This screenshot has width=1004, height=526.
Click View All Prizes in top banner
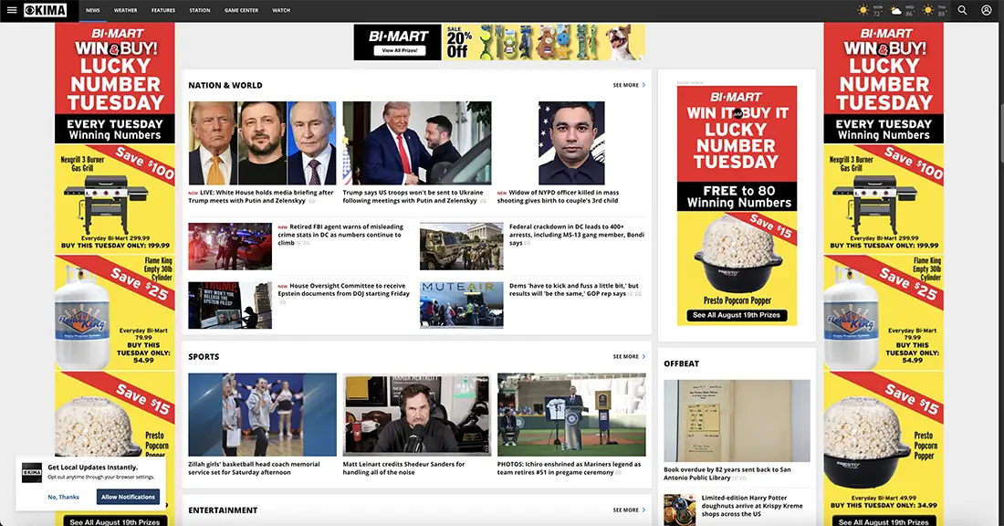click(400, 50)
